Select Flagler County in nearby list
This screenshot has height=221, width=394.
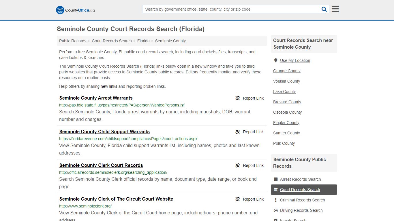coord(286,123)
